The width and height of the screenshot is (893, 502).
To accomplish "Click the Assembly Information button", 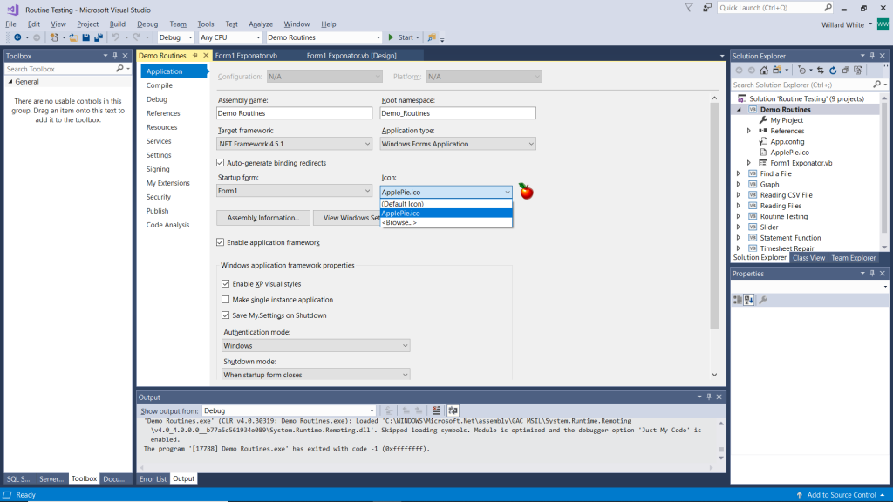I will [262, 218].
